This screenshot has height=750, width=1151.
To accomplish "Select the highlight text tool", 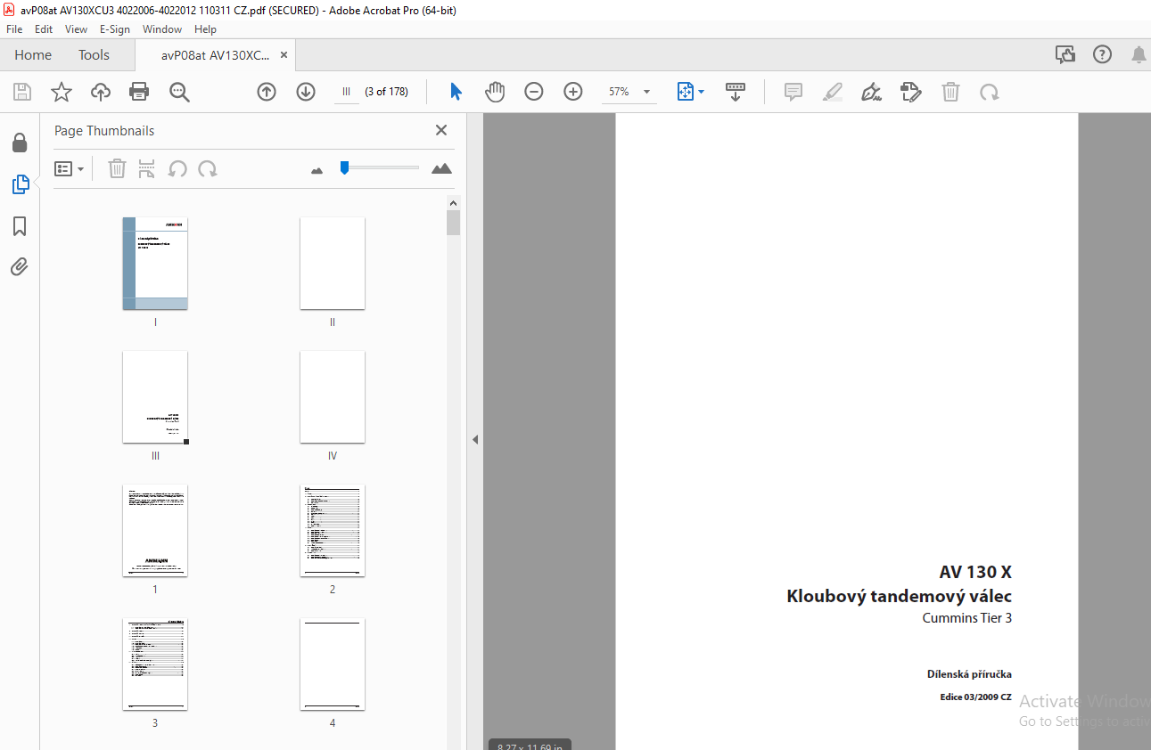I will (x=833, y=92).
